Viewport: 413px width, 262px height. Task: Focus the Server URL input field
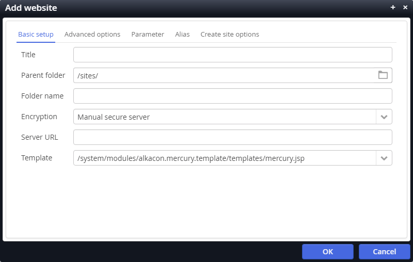point(233,137)
